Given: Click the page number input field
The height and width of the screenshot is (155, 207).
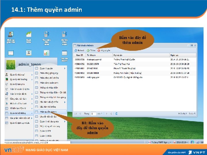Looking at the screenshot, I should (93, 114).
